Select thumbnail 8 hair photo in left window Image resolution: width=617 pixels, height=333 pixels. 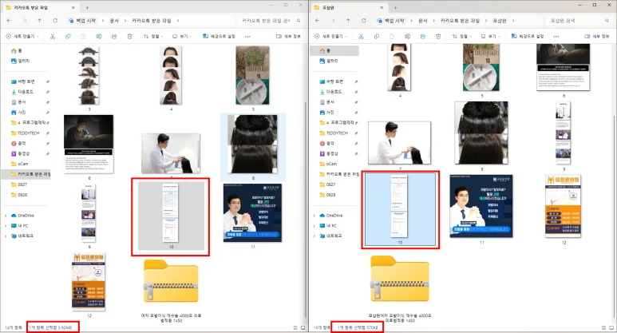253,144
